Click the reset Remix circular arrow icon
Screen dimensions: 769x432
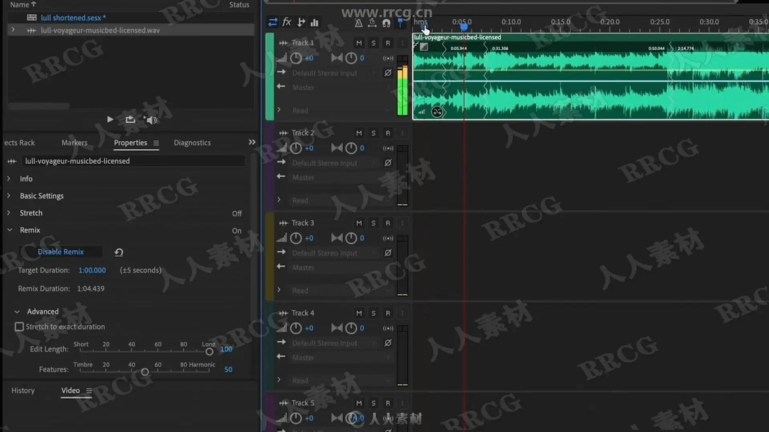click(119, 252)
